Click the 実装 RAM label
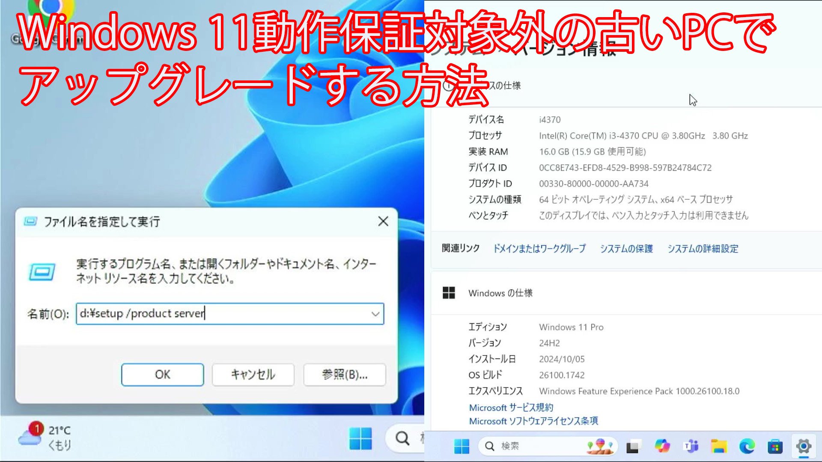The height and width of the screenshot is (462, 822). point(488,151)
